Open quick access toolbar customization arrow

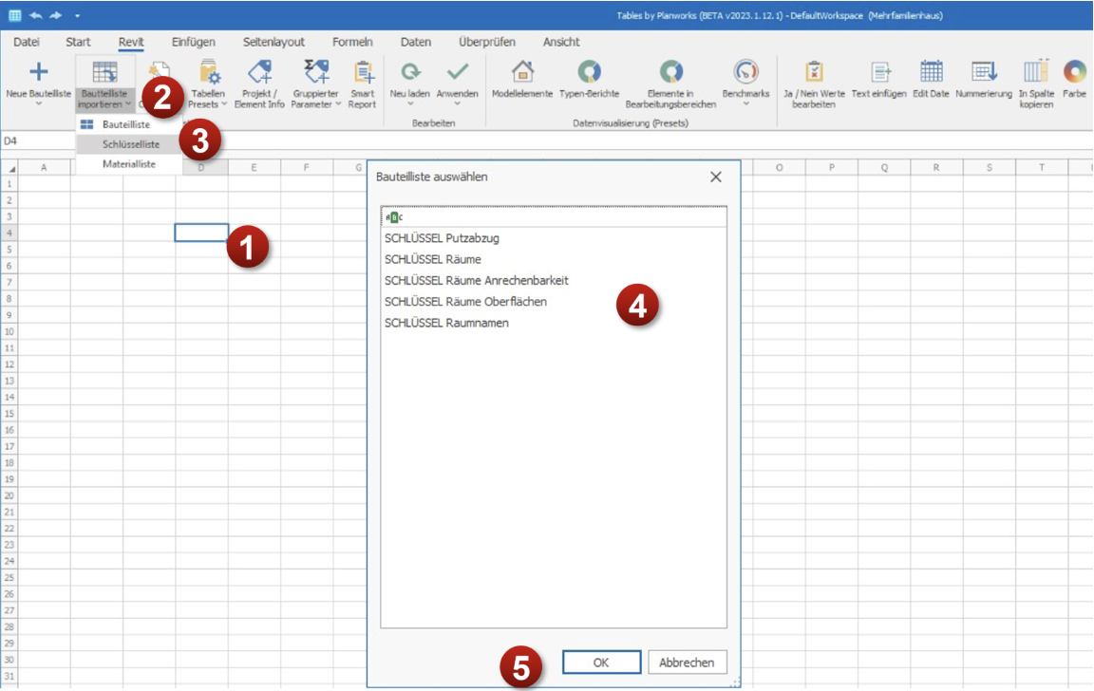pos(78,16)
